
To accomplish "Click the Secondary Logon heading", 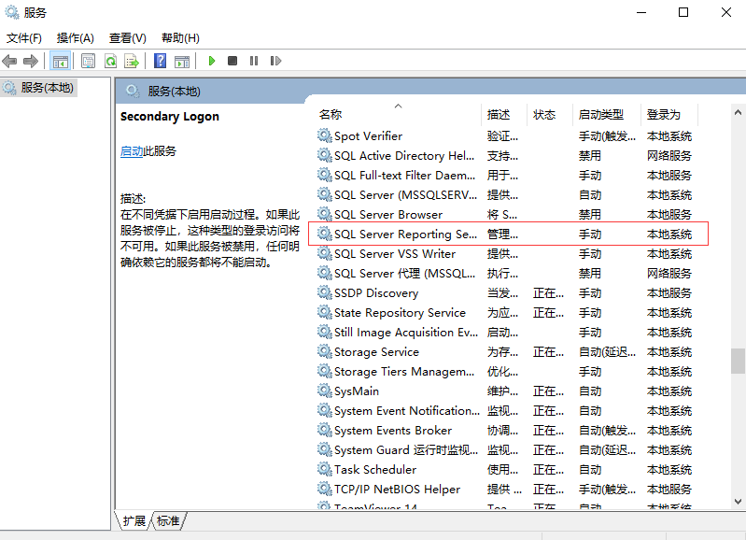I will tap(170, 116).
